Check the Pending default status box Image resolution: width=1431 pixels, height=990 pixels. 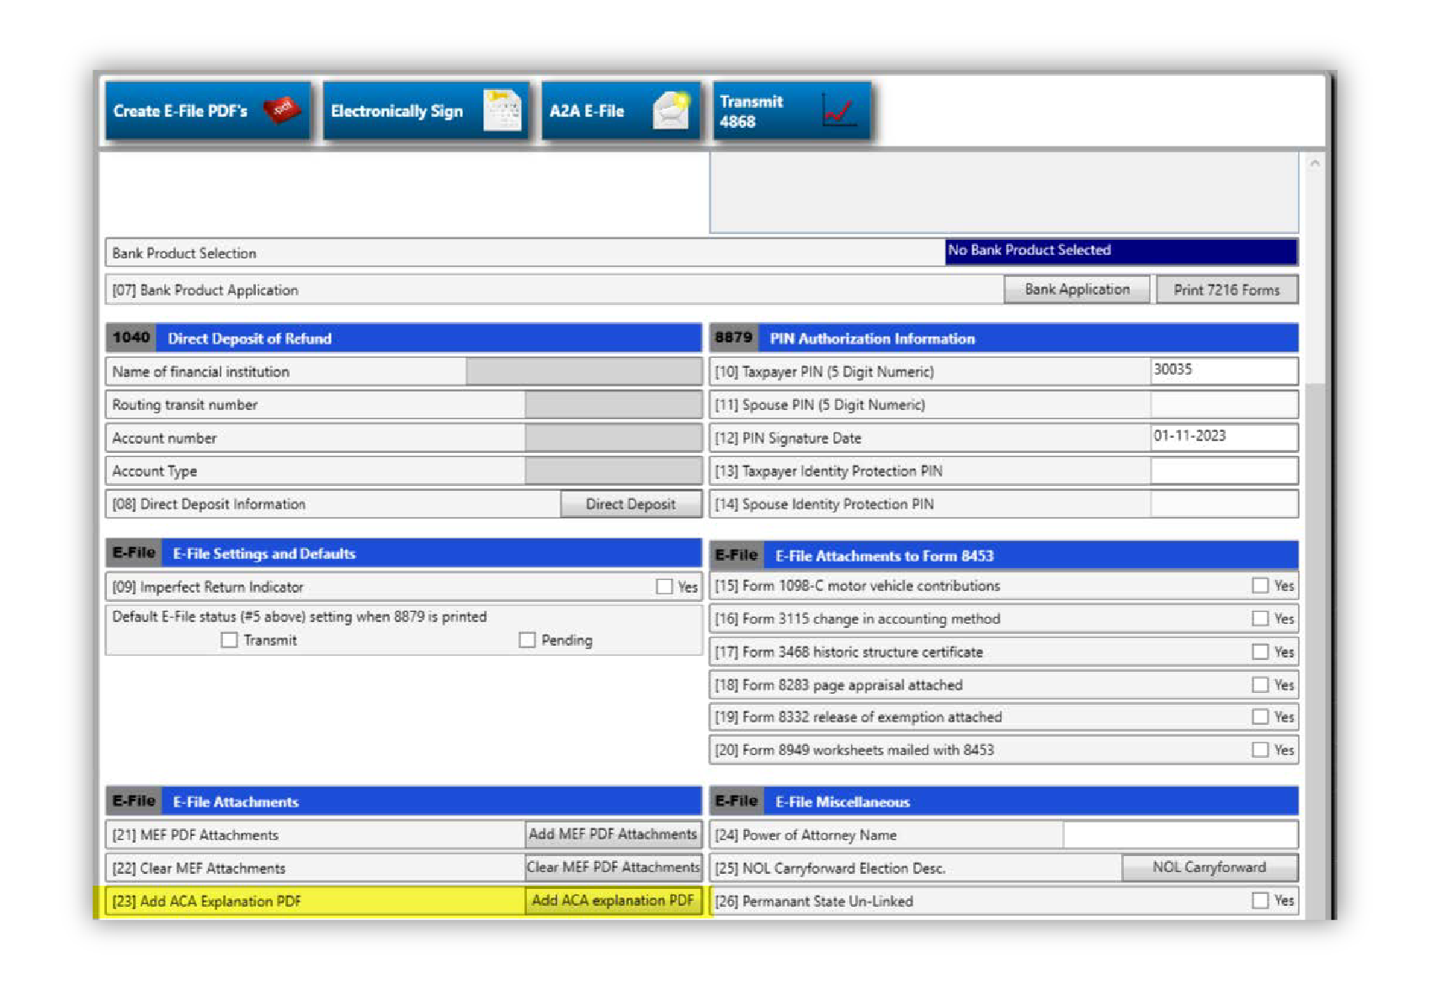[x=527, y=640]
